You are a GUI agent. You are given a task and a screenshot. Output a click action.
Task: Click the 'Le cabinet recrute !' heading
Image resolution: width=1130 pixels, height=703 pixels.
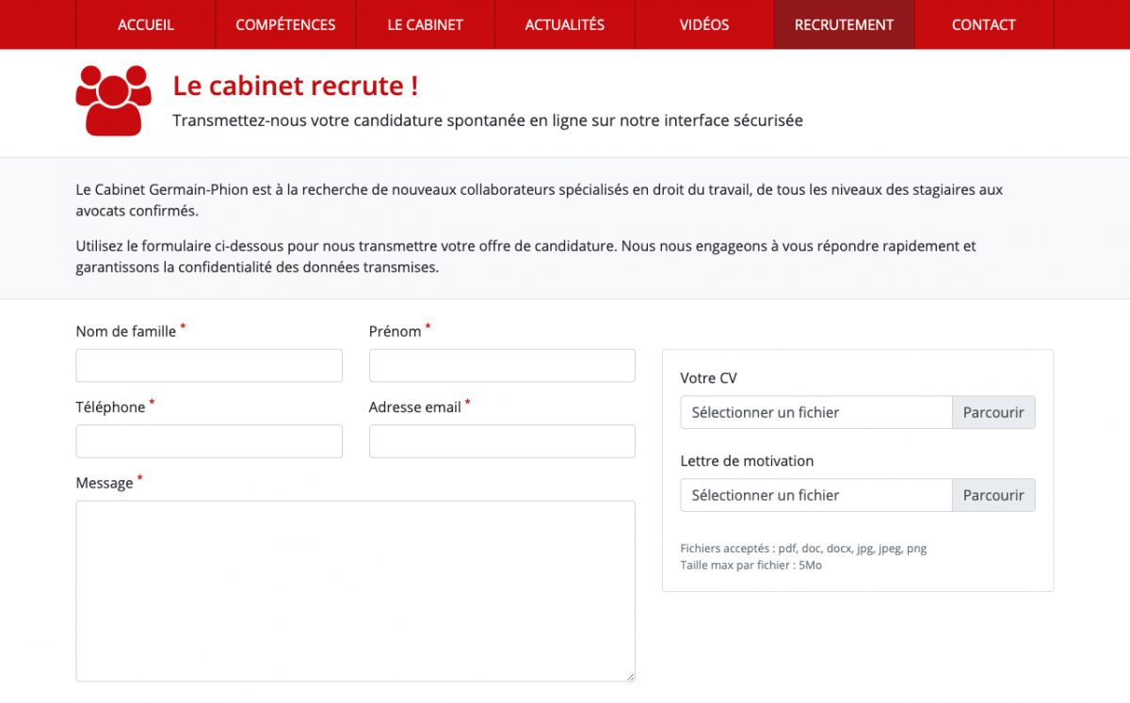(296, 86)
